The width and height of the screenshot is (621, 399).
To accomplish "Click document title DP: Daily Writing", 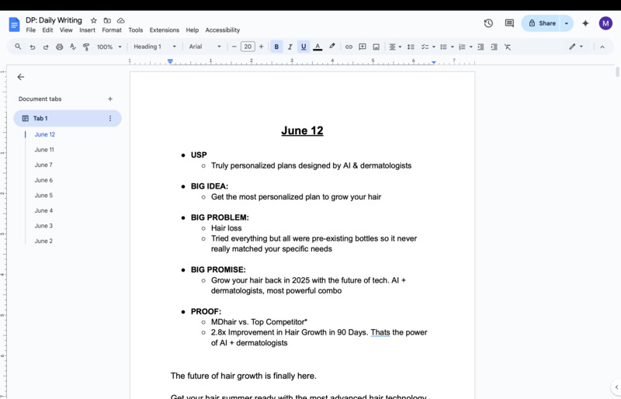I will coord(54,20).
